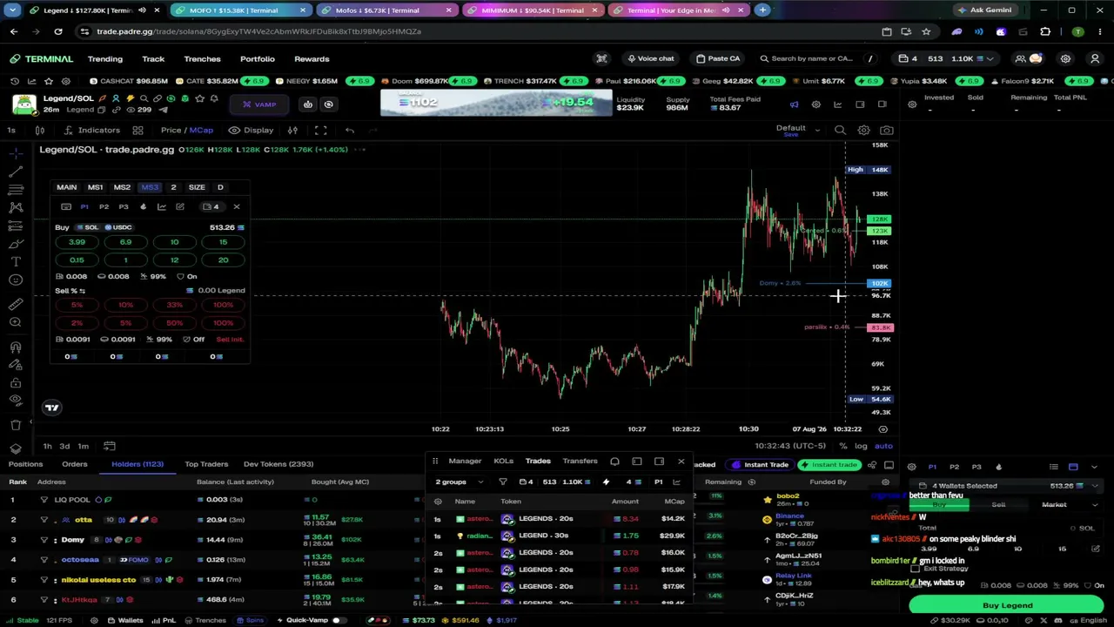Screen dimensions: 1114x627
Task: Click the Paste CA button
Action: pos(717,58)
